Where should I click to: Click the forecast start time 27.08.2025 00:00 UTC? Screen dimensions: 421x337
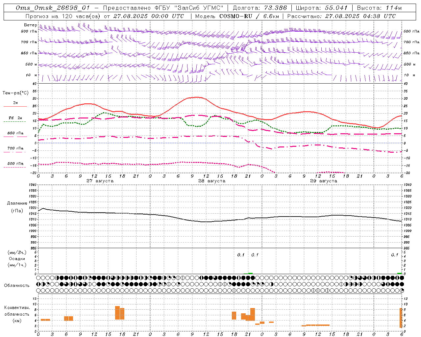(149, 16)
